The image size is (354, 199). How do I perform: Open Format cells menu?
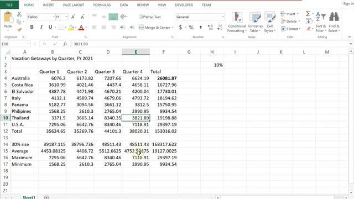(x=290, y=29)
